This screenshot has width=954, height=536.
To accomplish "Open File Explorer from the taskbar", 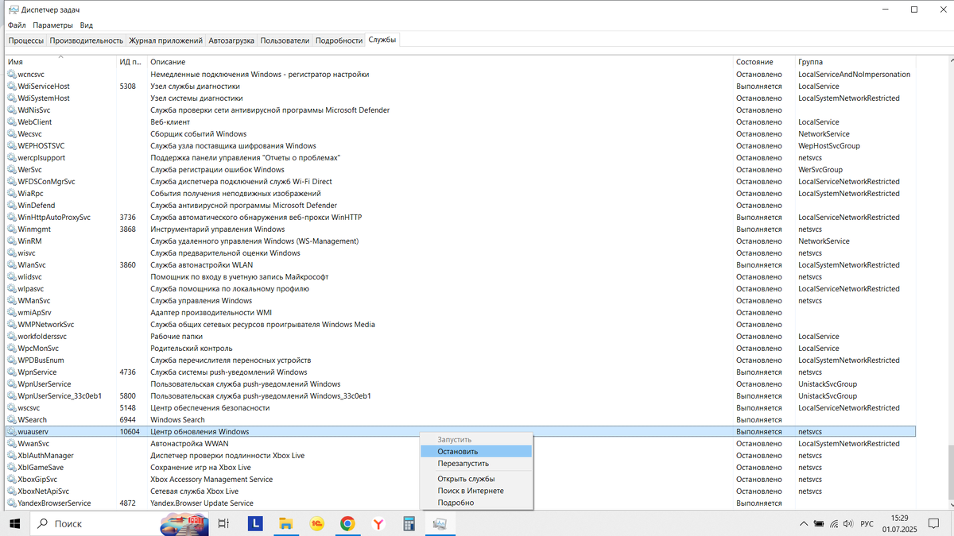I will point(285,524).
